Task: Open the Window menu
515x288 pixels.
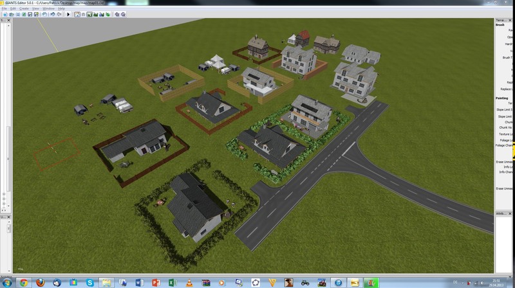Action: [x=48, y=8]
